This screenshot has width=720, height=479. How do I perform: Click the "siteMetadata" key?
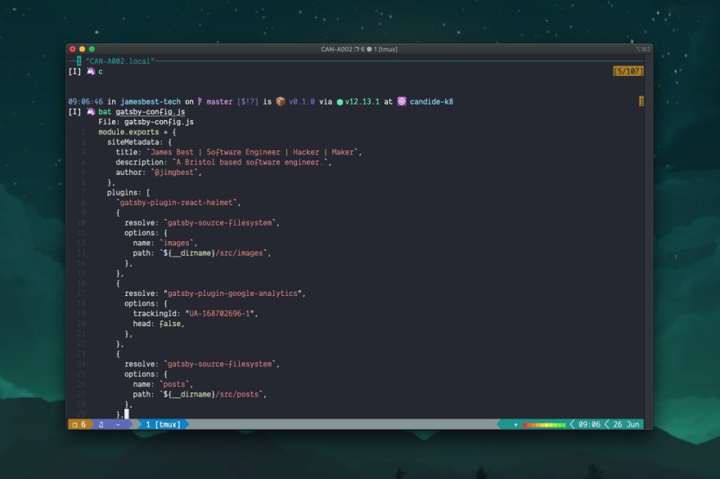point(133,141)
